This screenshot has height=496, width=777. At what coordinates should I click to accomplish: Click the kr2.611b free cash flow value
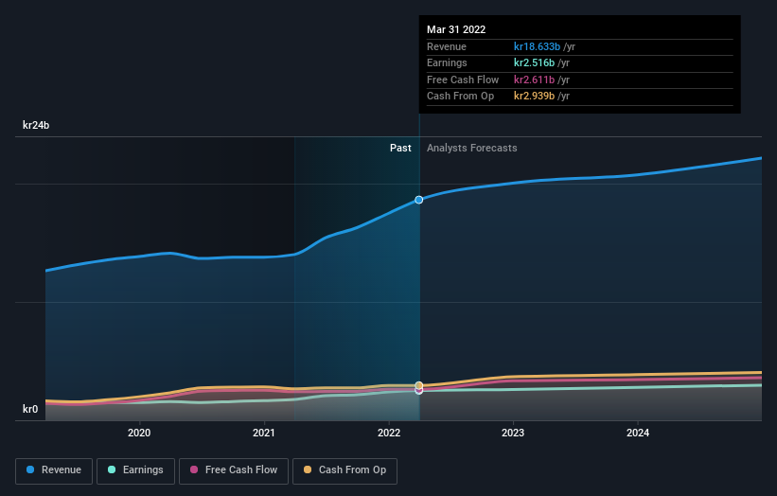click(x=534, y=80)
